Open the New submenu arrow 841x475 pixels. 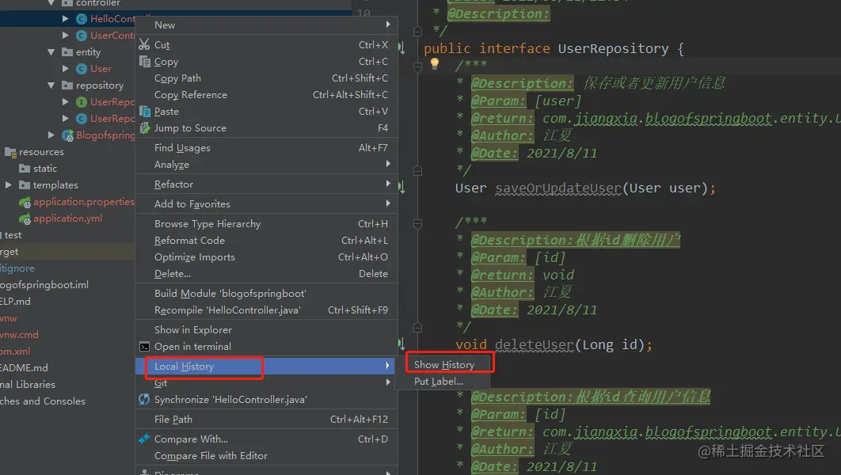click(x=388, y=25)
